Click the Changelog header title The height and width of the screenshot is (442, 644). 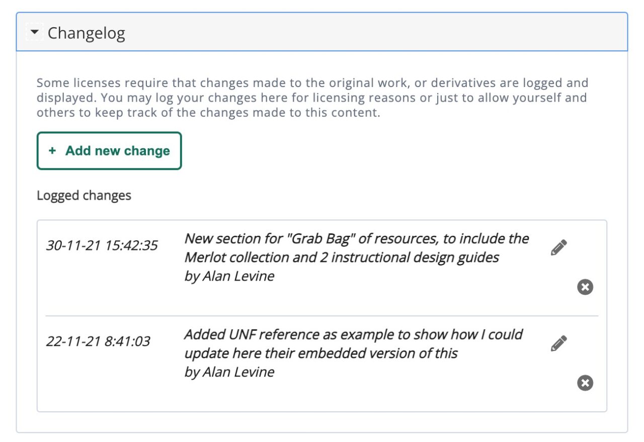click(x=87, y=33)
